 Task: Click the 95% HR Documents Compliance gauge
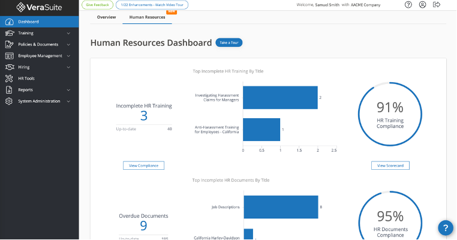click(x=390, y=216)
